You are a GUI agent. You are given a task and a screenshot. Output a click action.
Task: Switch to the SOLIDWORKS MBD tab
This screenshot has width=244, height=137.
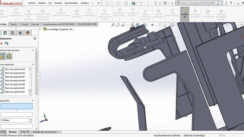tap(87, 24)
